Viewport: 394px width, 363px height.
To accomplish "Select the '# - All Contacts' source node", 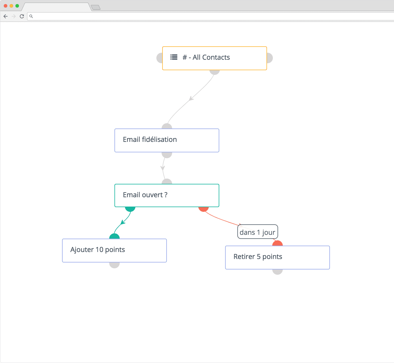I will coord(214,58).
